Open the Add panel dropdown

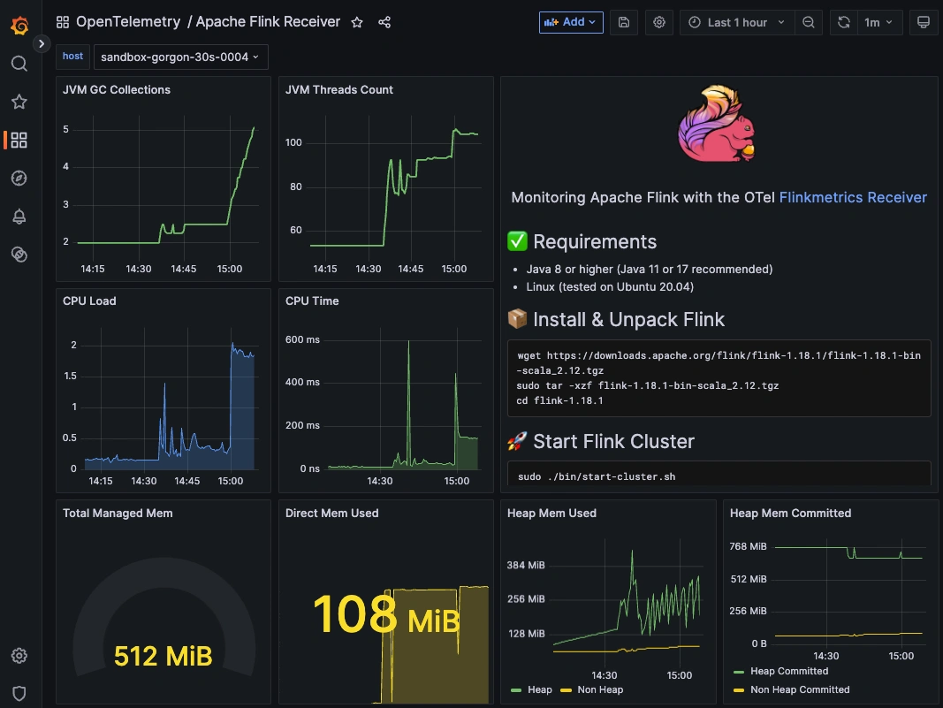571,22
